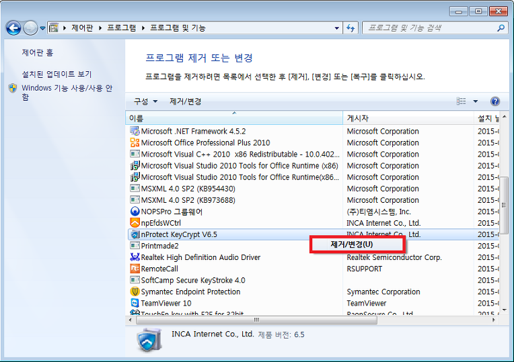514x362 pixels.
Task: Click the MSXML 4.0 SP2 (KB973688) icon
Action: [135, 199]
